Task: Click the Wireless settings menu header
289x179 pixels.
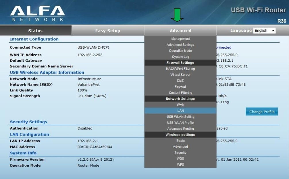Action: (x=180, y=135)
